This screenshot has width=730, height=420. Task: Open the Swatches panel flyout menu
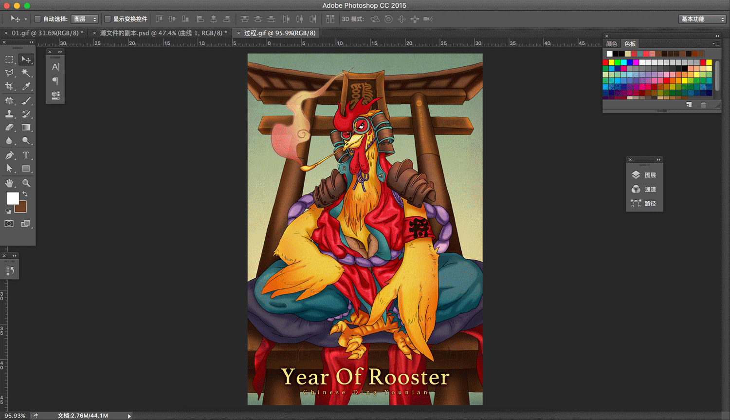tap(716, 44)
